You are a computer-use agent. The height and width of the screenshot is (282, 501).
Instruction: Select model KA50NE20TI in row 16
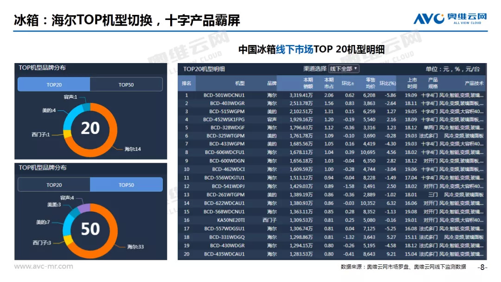[231, 220]
